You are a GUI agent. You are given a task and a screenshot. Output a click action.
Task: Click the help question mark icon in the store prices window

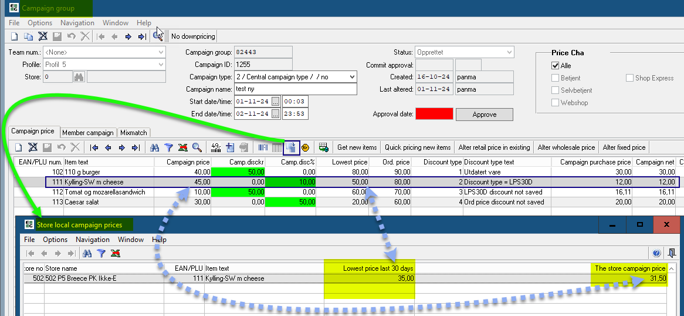pos(657,253)
